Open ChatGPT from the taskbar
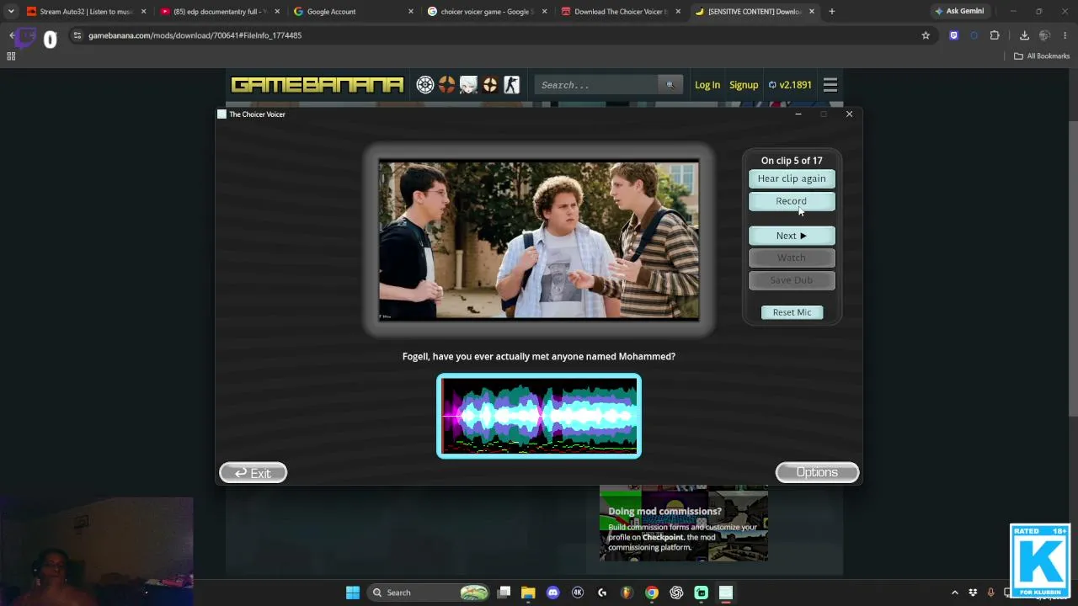This screenshot has width=1078, height=606. click(x=676, y=593)
